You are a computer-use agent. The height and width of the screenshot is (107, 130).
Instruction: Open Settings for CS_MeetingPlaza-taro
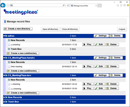point(101,75)
